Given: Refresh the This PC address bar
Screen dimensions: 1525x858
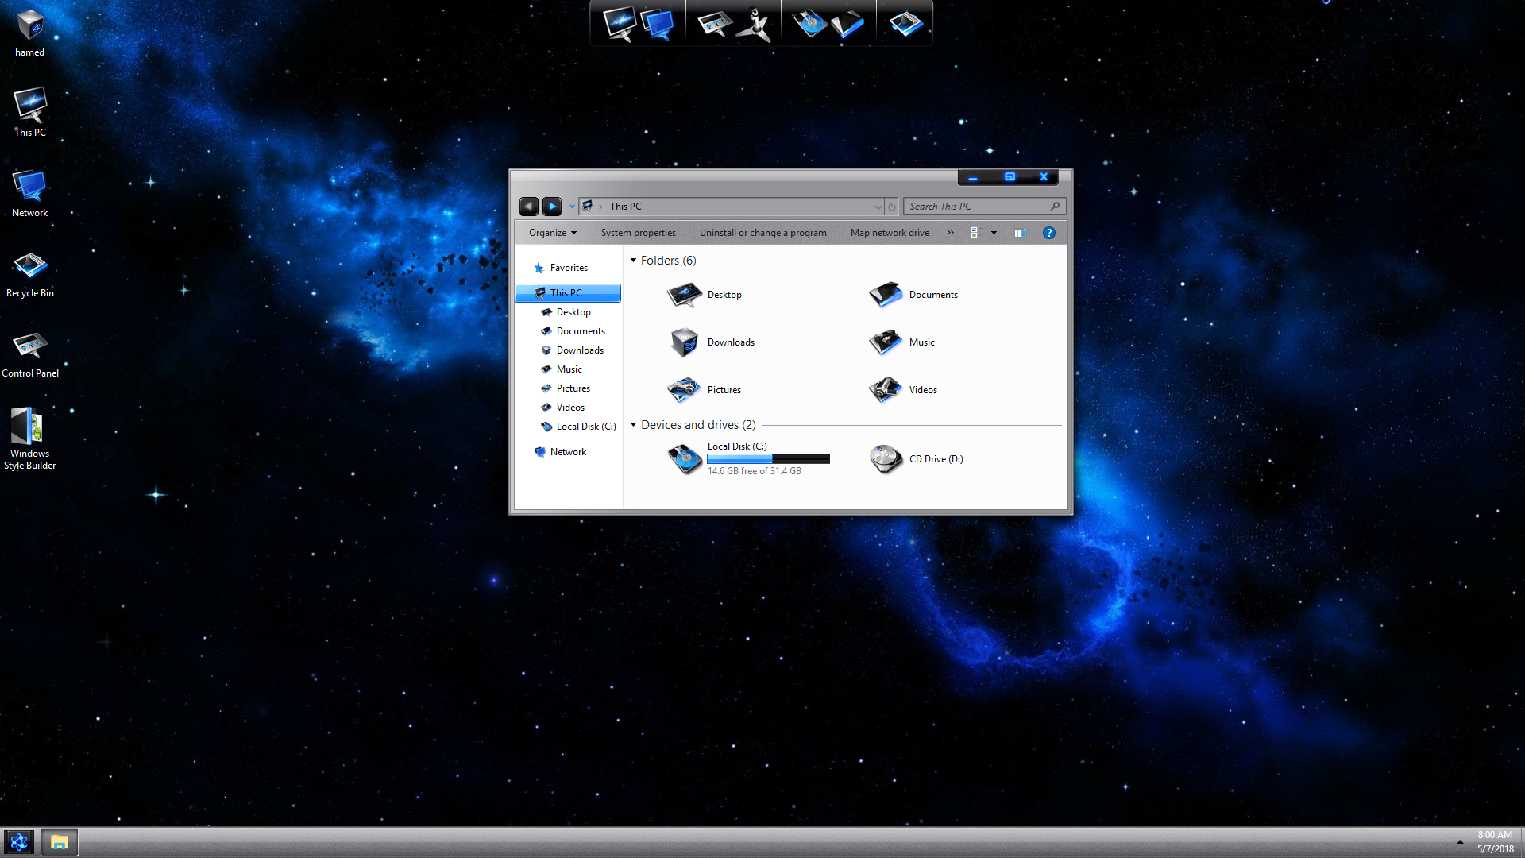Looking at the screenshot, I should point(891,207).
